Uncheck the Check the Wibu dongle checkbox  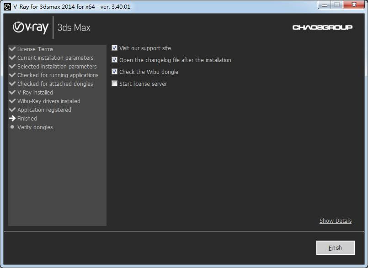[x=114, y=72]
